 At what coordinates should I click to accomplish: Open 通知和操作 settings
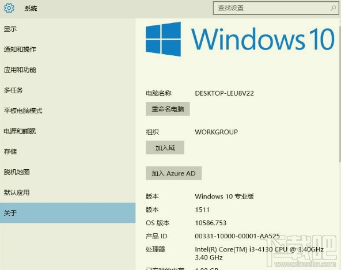67,49
